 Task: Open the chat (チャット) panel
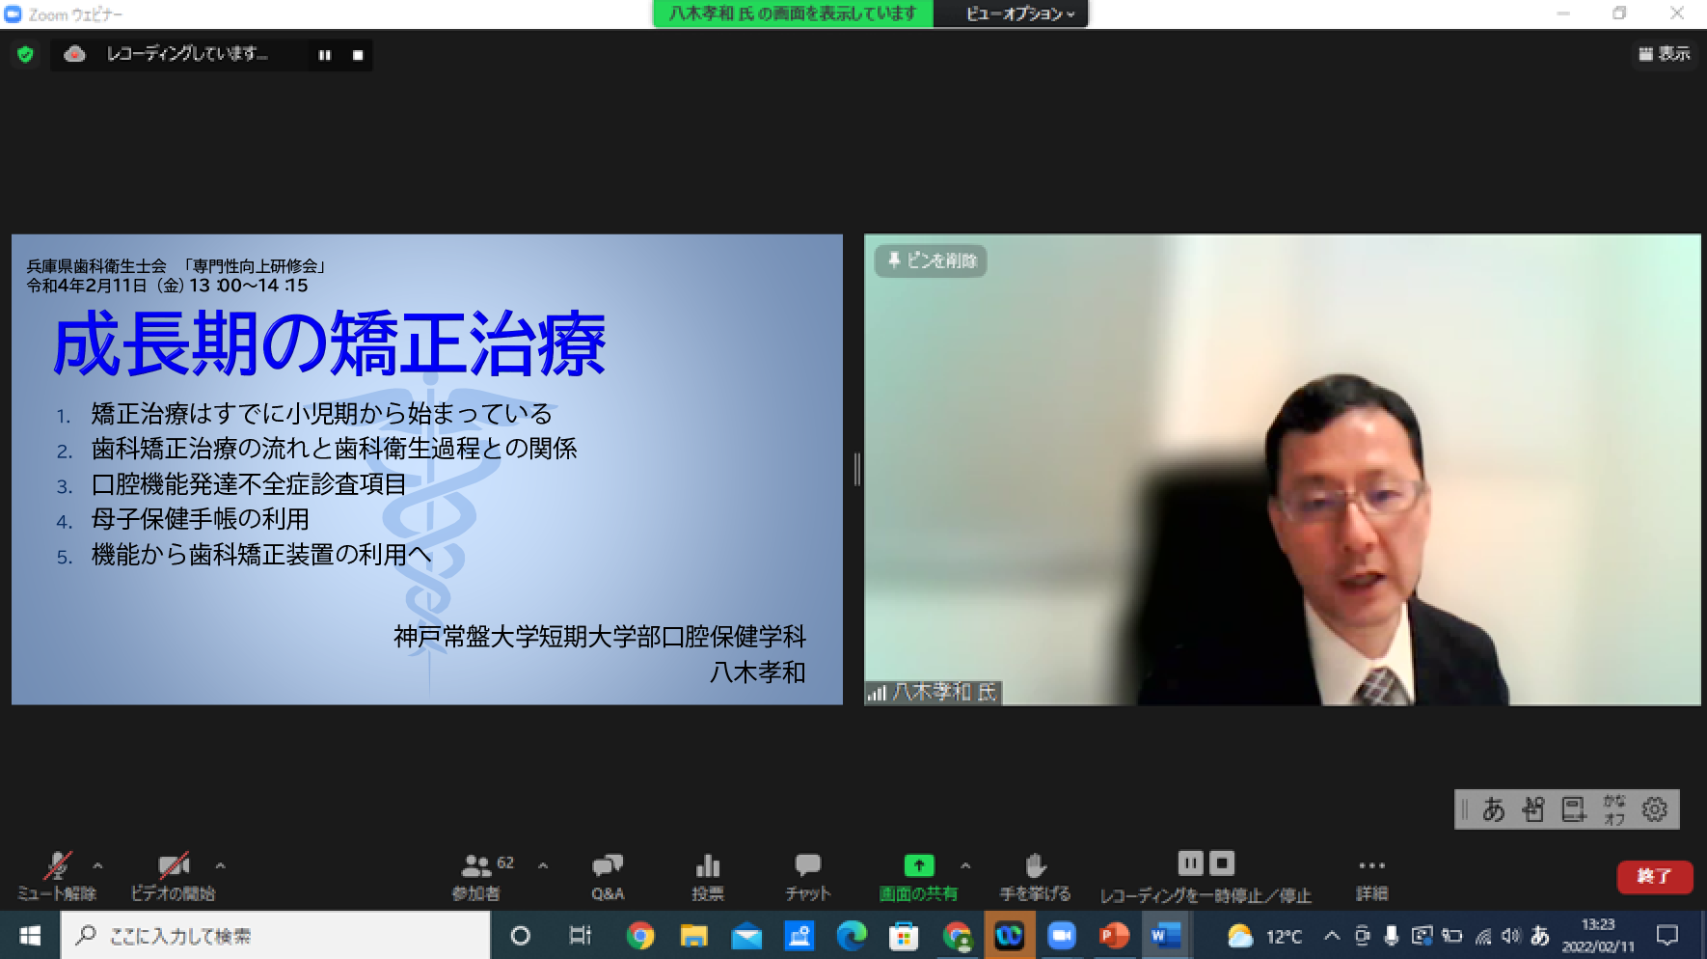click(x=807, y=876)
